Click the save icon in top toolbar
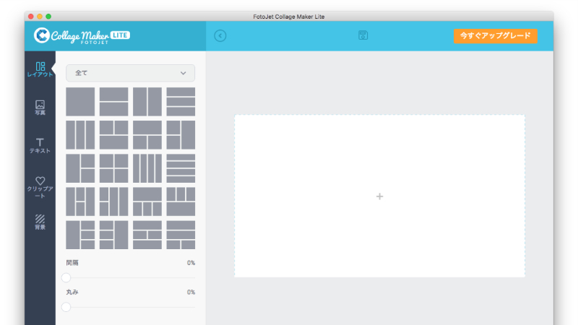 [363, 35]
